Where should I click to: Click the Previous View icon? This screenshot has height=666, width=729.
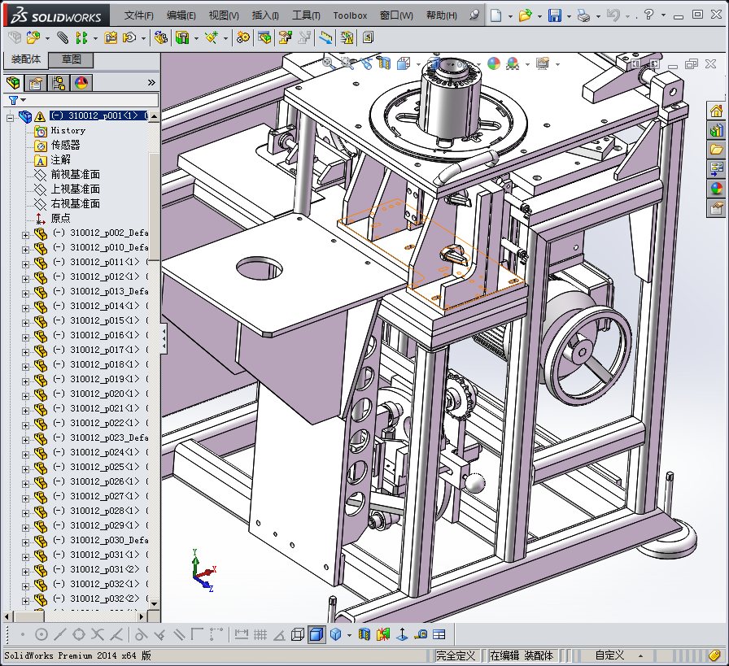[366, 63]
